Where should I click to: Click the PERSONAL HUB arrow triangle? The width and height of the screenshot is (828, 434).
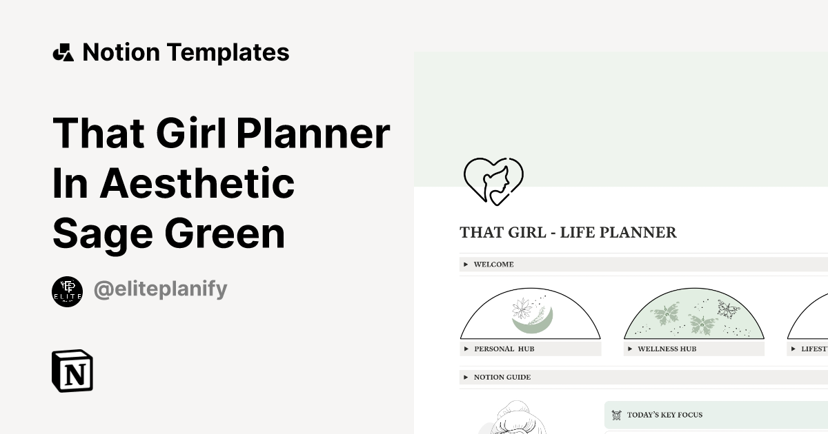click(465, 349)
